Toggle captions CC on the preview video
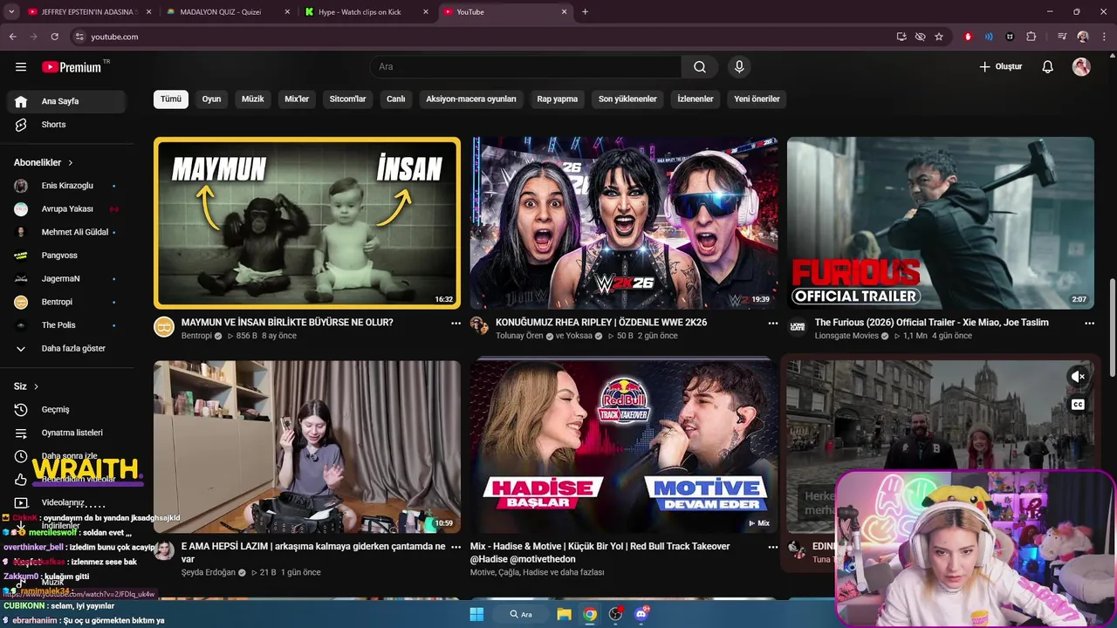 [1078, 405]
